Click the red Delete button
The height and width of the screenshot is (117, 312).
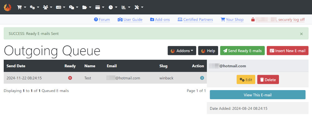pos(268,79)
